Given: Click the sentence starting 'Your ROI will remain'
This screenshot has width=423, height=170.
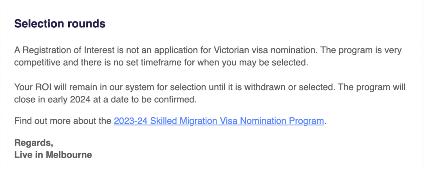Looking at the screenshot, I should (174, 88).
